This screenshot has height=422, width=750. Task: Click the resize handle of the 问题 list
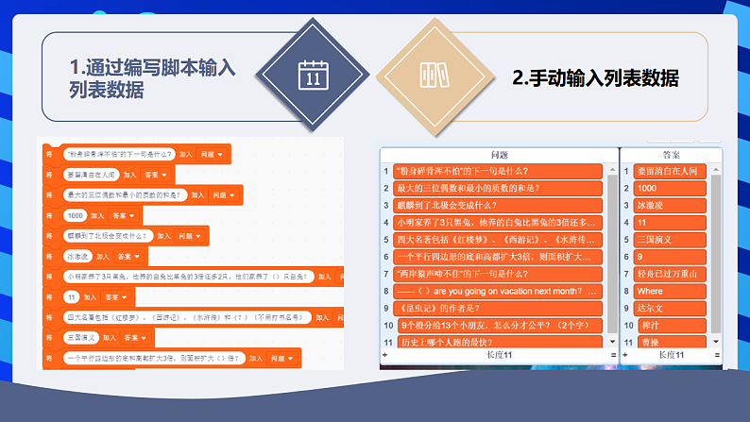click(613, 354)
